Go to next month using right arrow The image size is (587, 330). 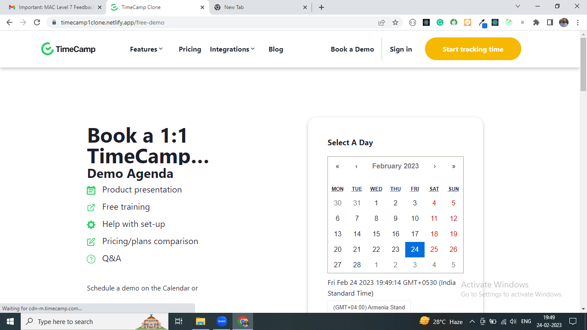434,166
